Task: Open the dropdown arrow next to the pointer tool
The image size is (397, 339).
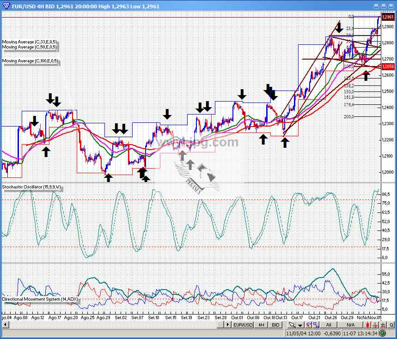Action: tap(299, 325)
